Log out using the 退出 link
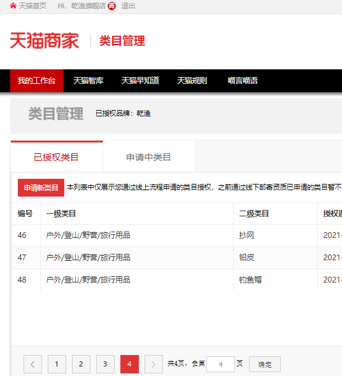 [128, 6]
